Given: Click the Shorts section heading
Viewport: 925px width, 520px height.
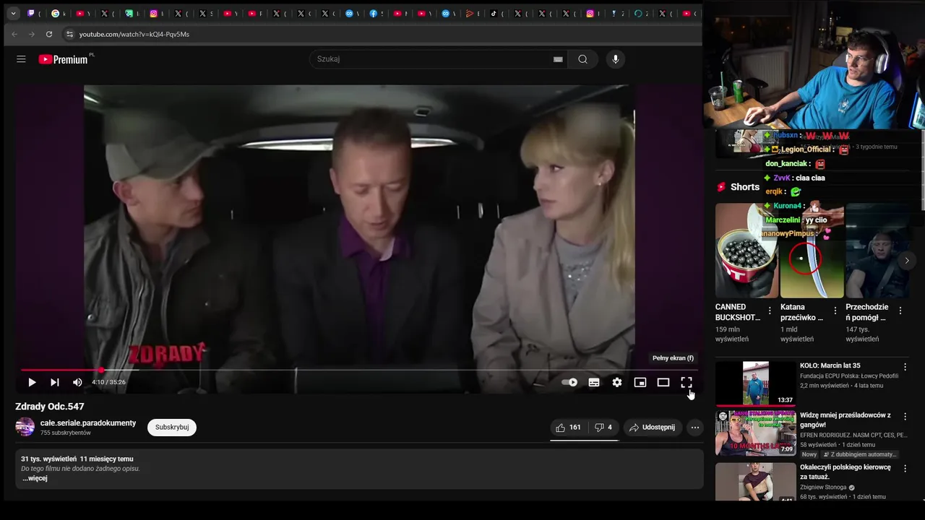Looking at the screenshot, I should point(744,187).
